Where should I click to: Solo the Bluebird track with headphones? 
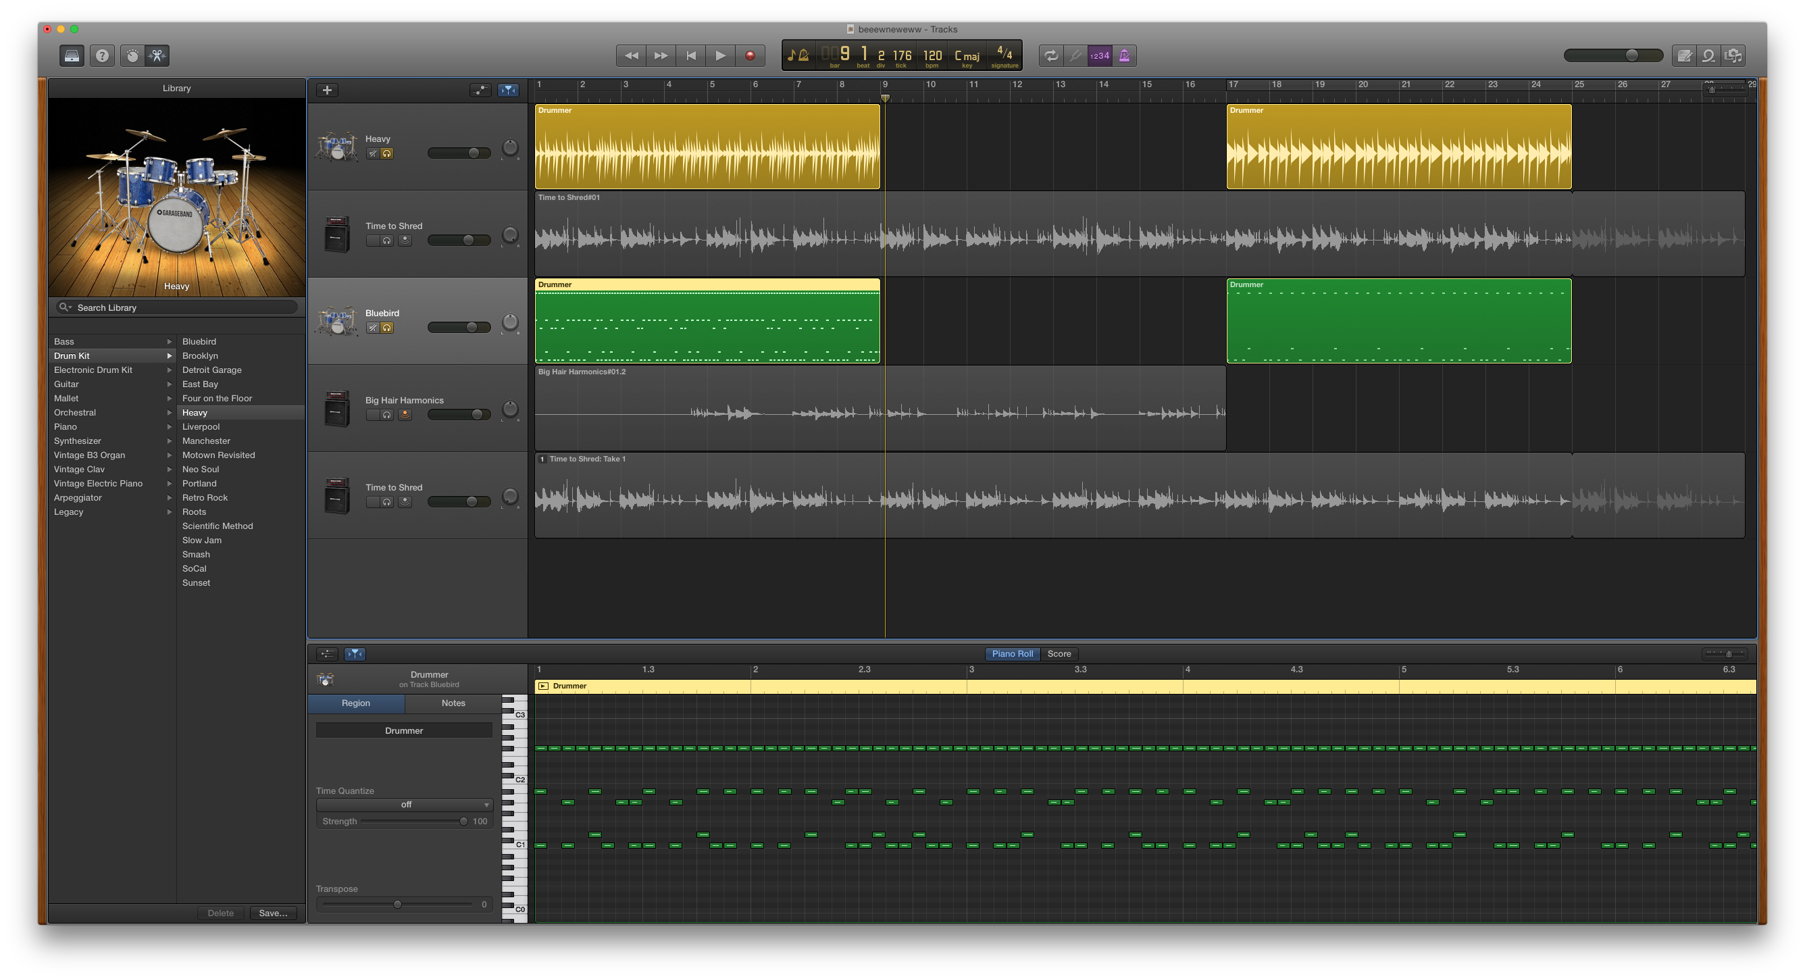click(387, 328)
